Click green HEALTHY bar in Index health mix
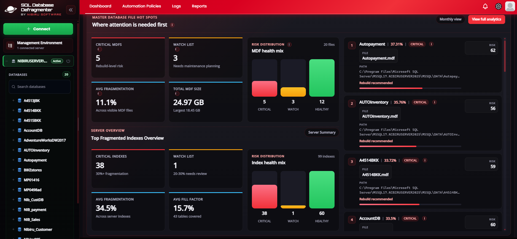Viewport: 517px width, 239px height. (322, 190)
